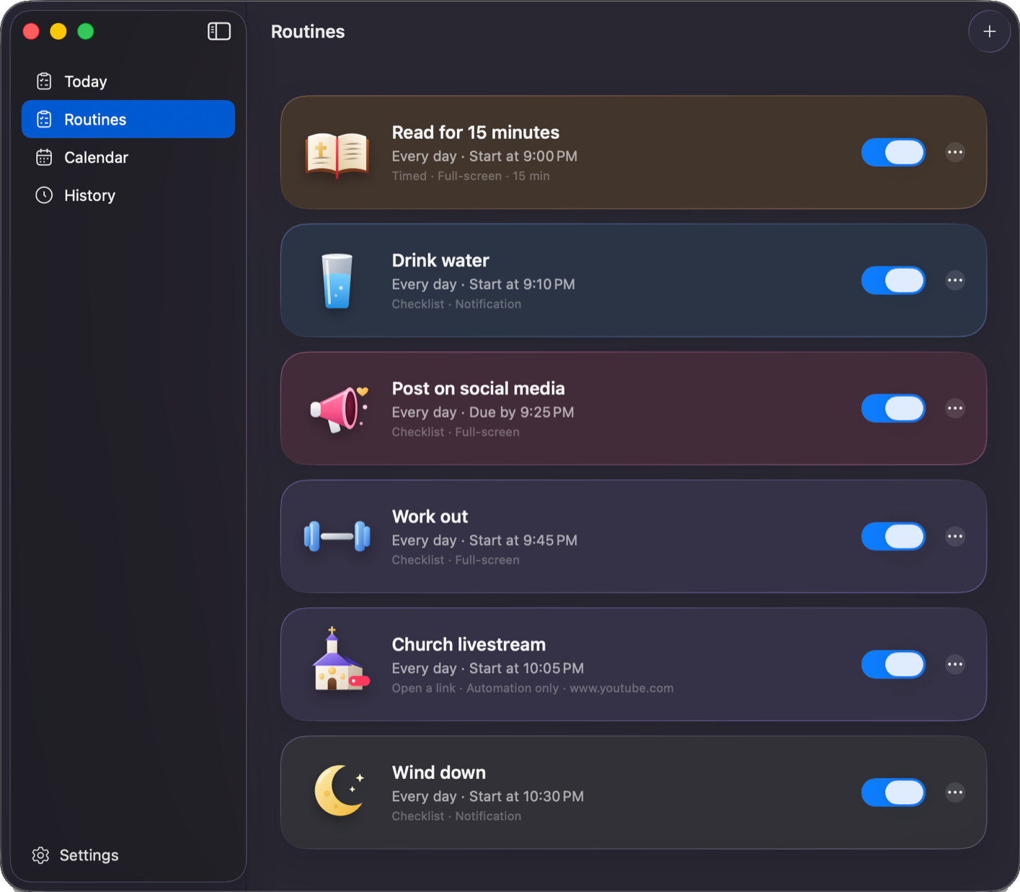Open more options for Read for 15 minutes

tap(955, 153)
